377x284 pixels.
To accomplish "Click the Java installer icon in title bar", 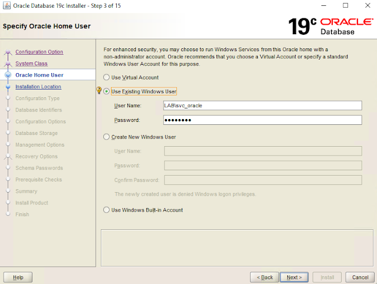I will click(x=6, y=5).
